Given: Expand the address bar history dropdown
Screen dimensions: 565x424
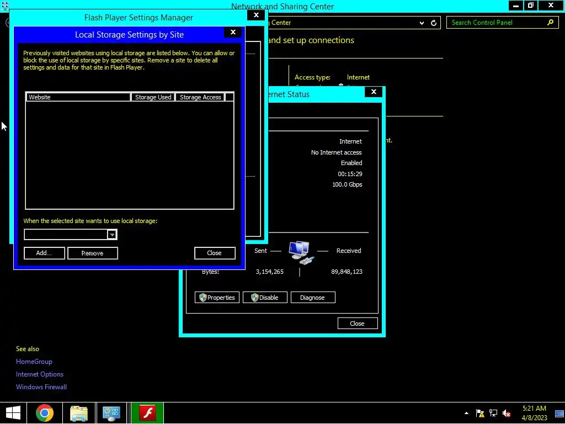Looking at the screenshot, I should click(422, 23).
